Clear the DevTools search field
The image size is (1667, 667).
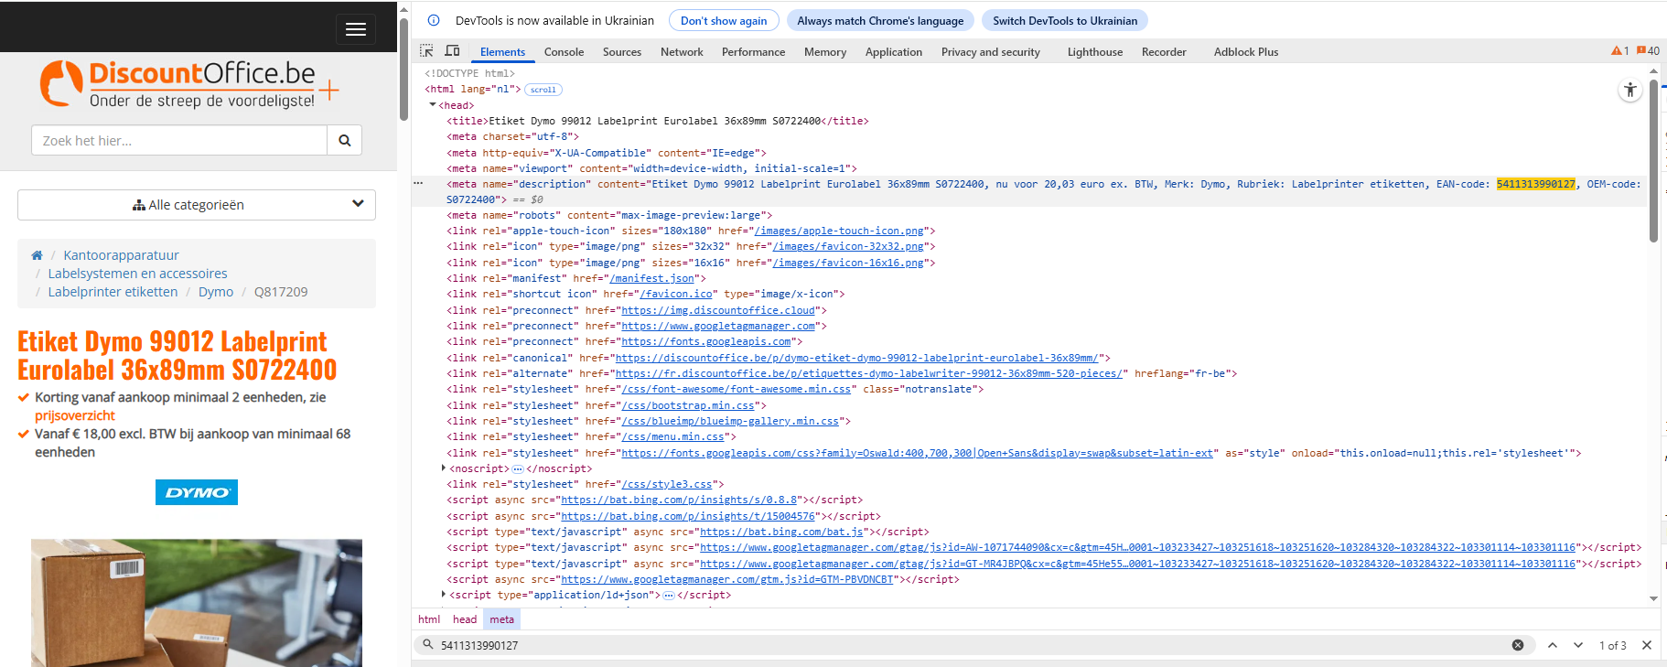1518,645
